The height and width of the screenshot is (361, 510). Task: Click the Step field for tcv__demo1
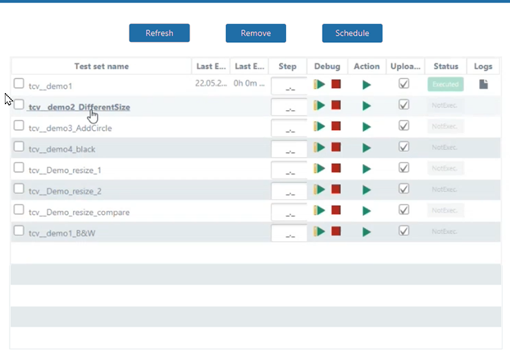click(289, 86)
